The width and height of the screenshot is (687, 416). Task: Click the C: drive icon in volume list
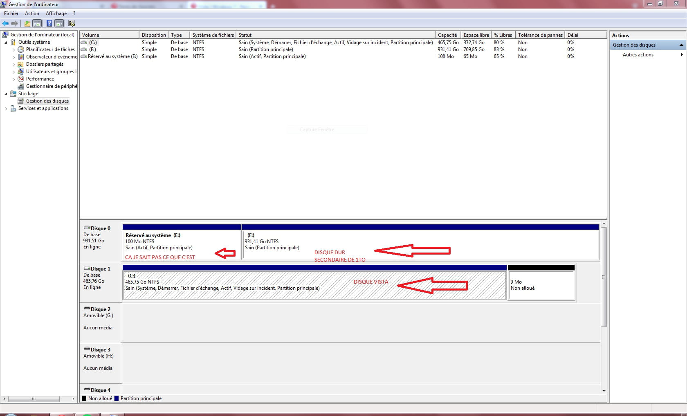tap(84, 42)
